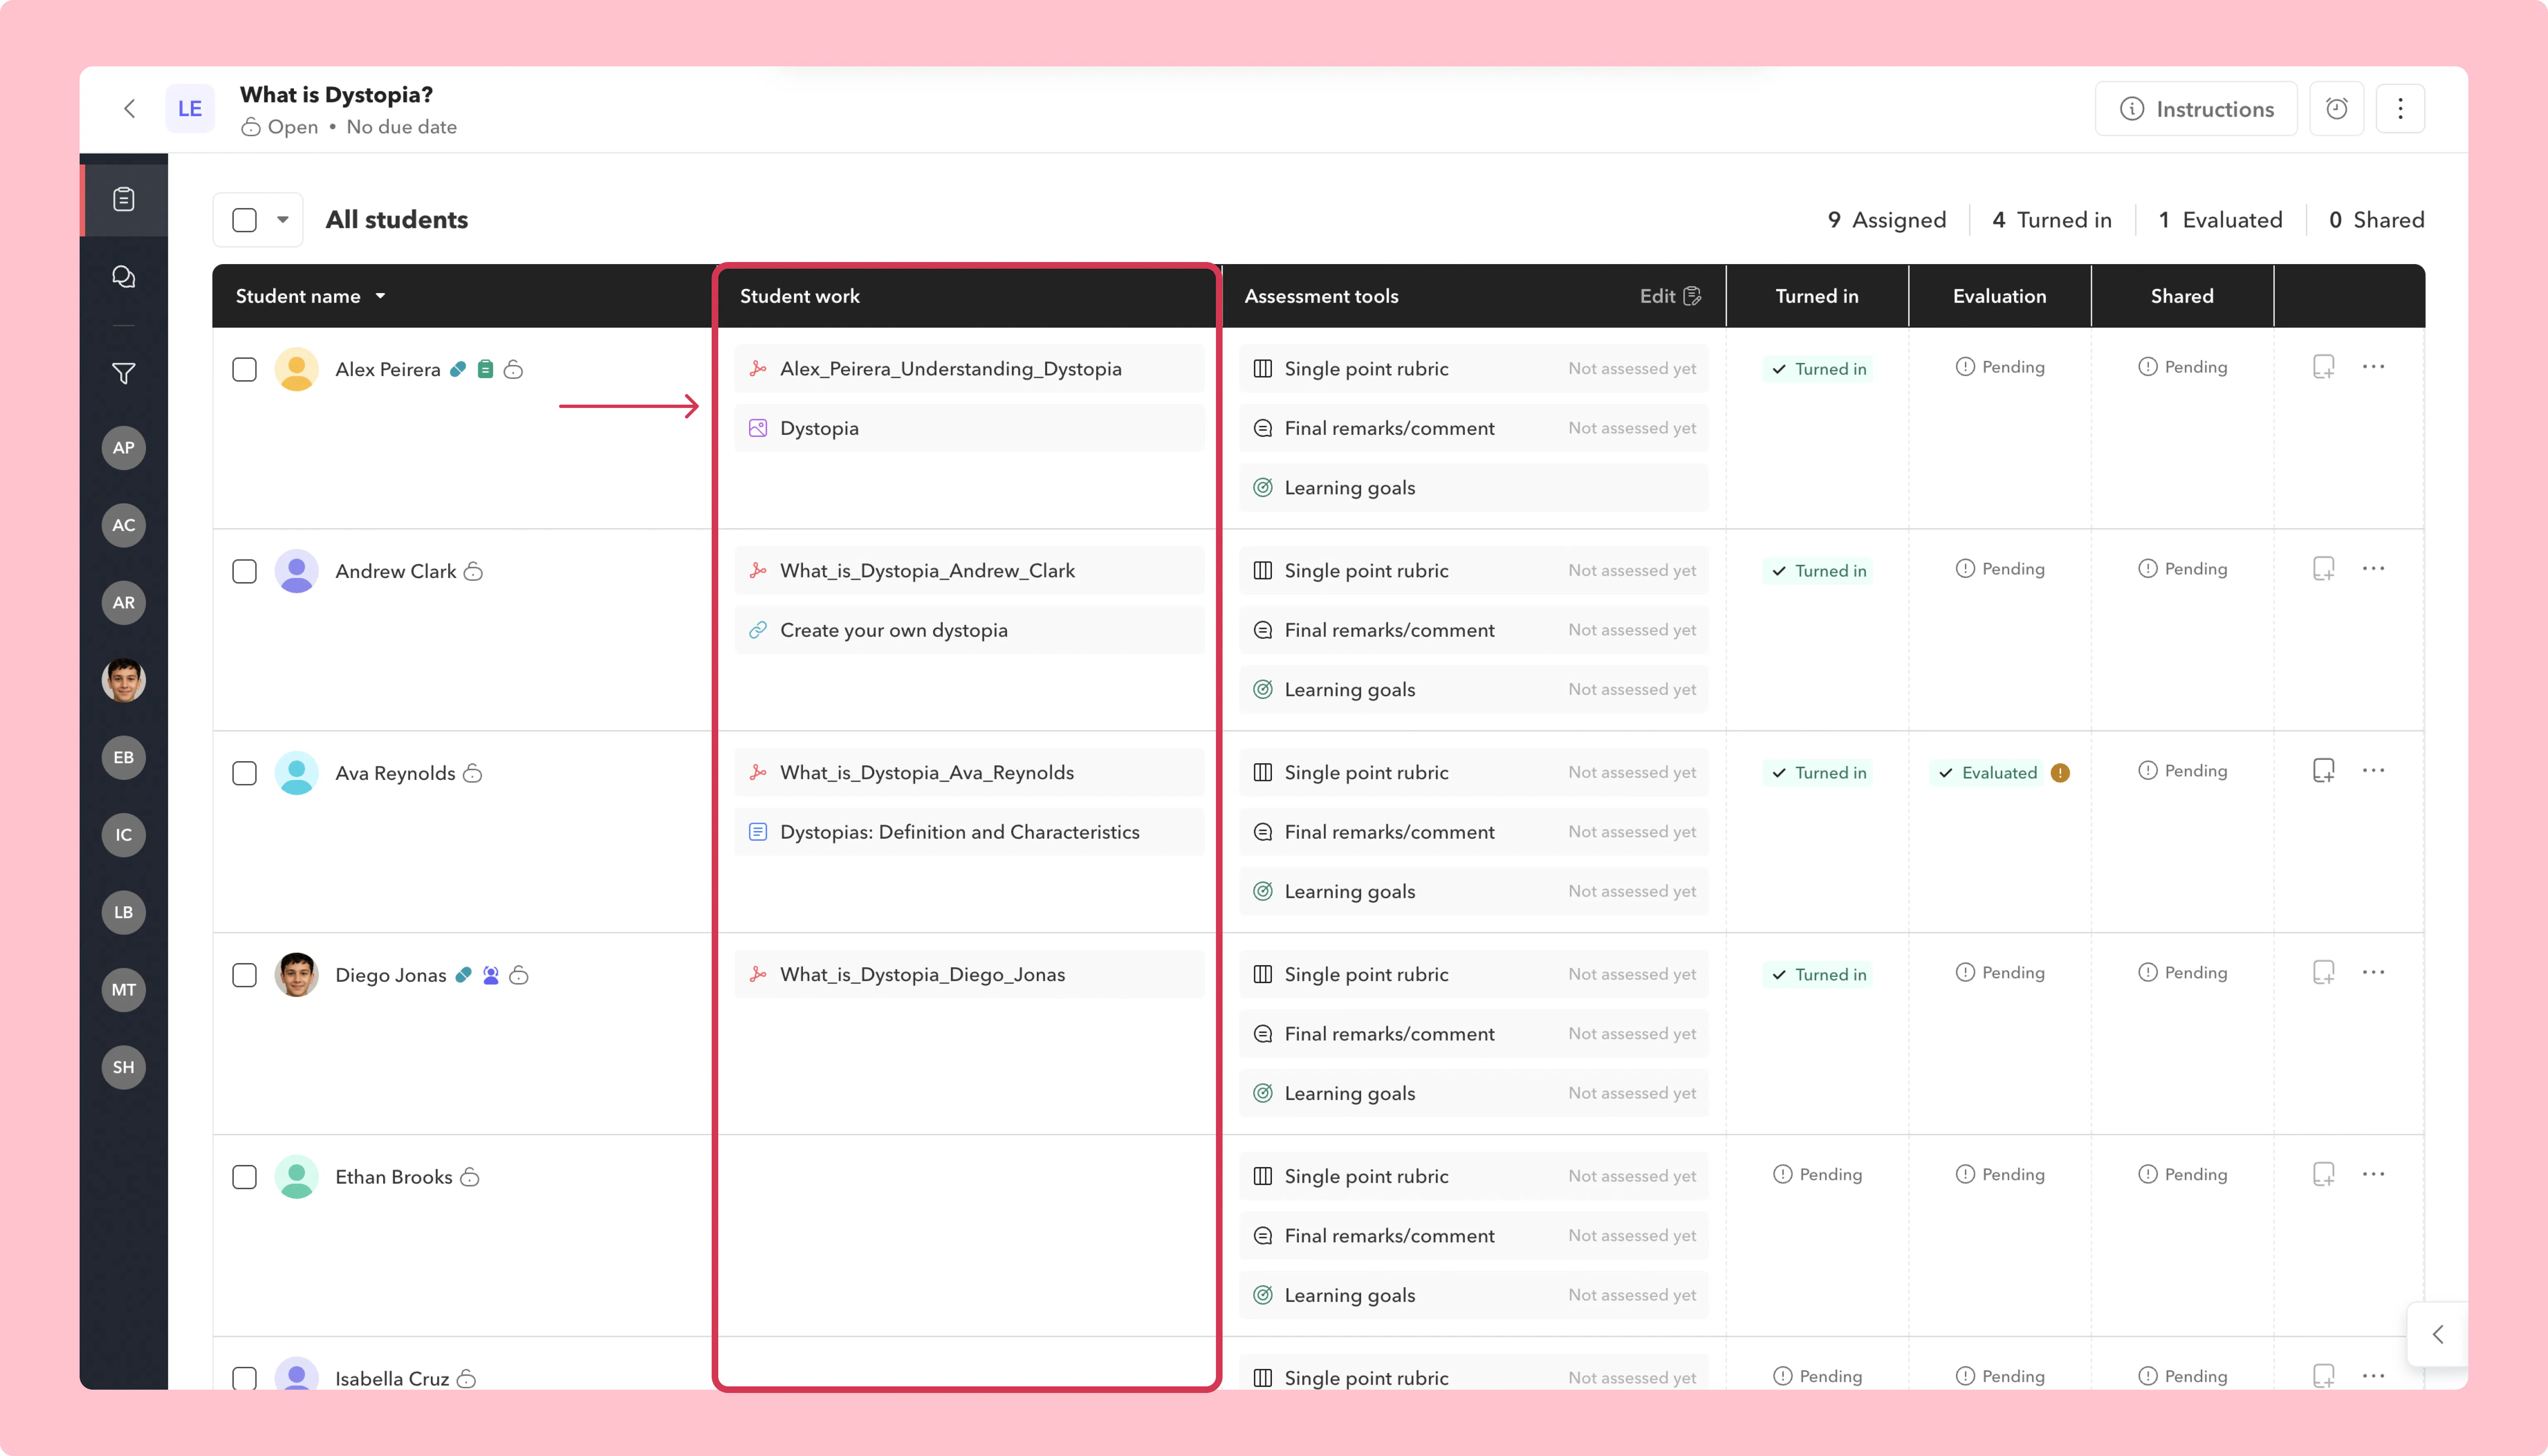Click the edit assessment tools icon
Viewport: 2548px width, 1456px height.
[1692, 296]
